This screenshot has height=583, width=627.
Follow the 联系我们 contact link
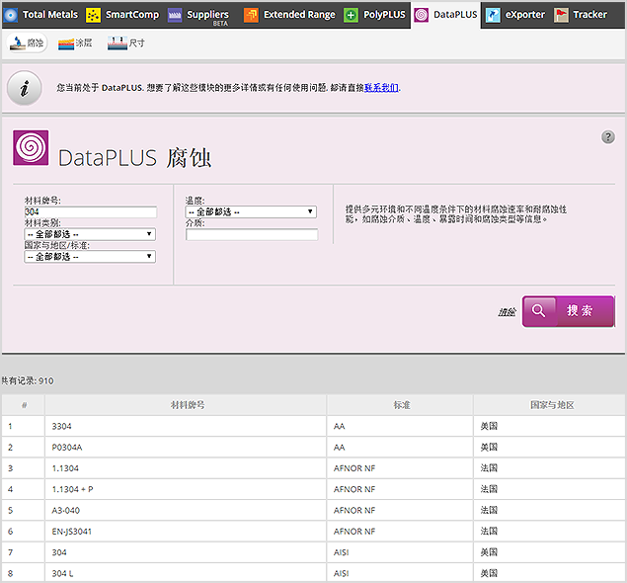[x=381, y=88]
